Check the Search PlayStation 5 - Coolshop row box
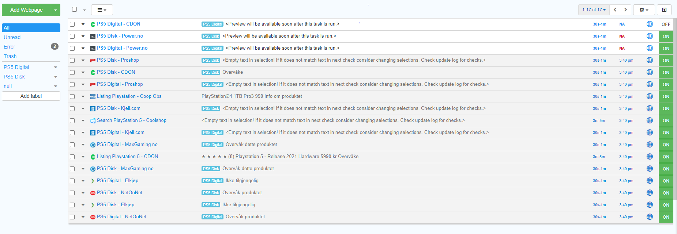 [72, 120]
